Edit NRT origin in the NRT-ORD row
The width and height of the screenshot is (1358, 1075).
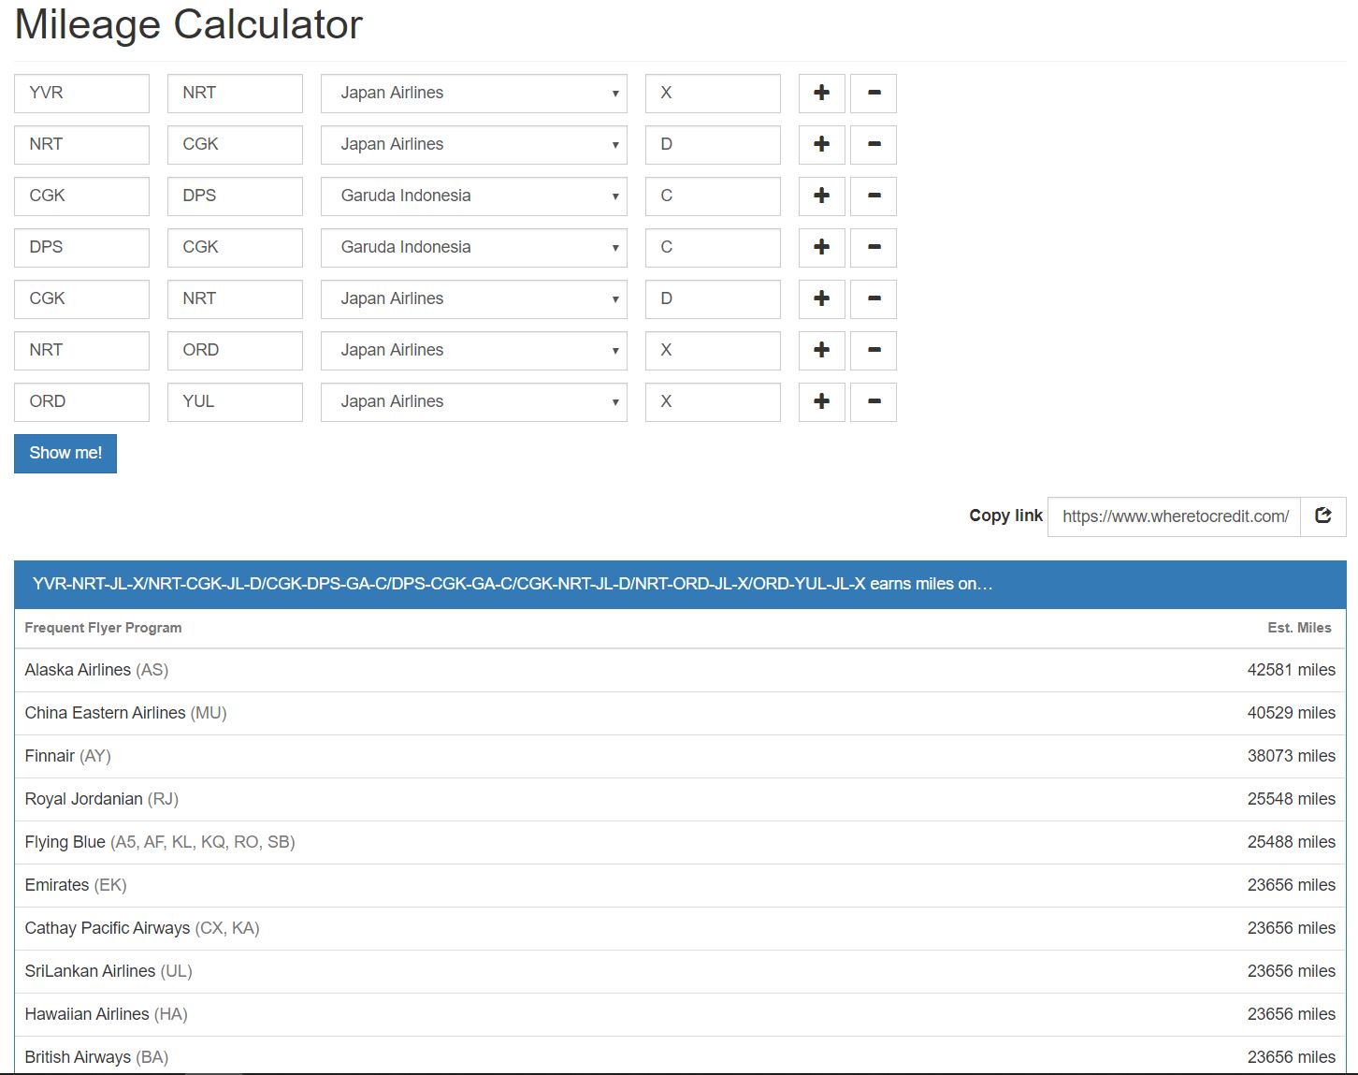82,351
